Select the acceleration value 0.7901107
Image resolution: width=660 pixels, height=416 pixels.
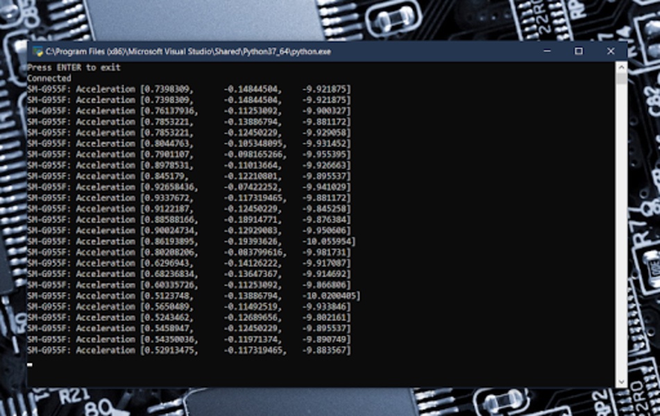click(x=167, y=155)
